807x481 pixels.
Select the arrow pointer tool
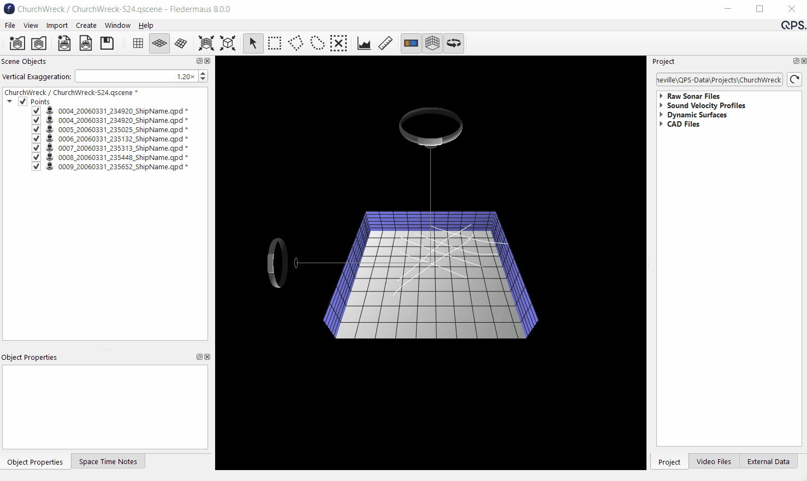(253, 43)
